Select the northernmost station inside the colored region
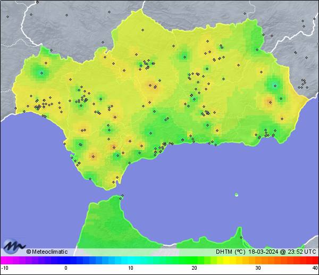Screen dimensions: 319x275 coord(142,30)
